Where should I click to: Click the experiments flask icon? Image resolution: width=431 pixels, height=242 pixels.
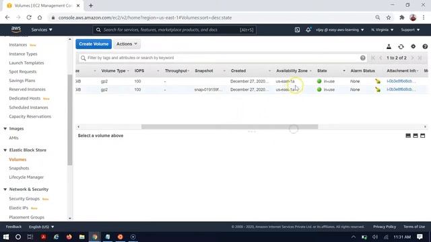pyautogui.click(x=389, y=46)
